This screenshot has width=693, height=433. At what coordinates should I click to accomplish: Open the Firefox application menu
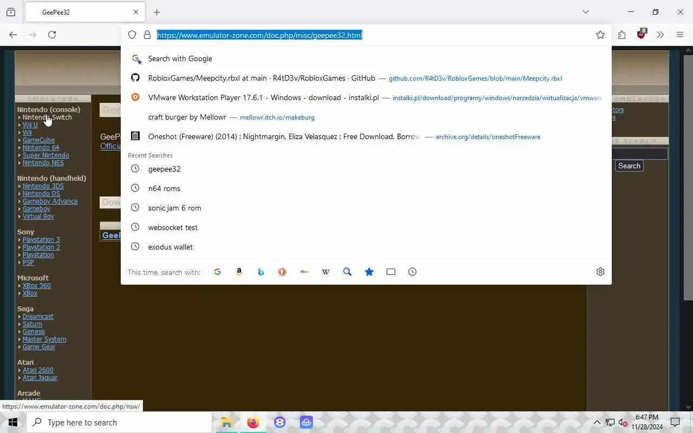point(680,35)
